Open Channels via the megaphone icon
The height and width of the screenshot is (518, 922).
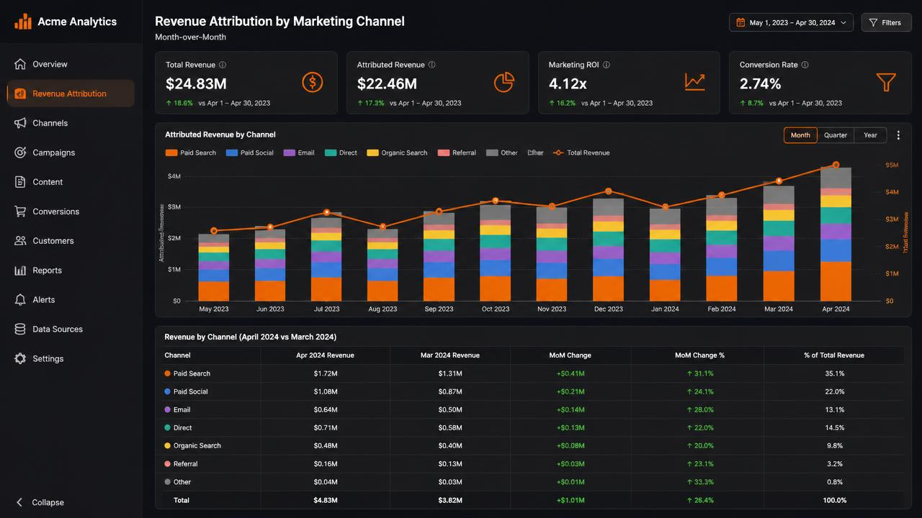[20, 123]
